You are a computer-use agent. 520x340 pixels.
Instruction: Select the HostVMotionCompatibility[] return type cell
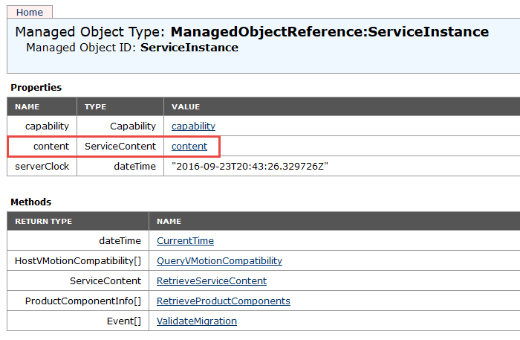pos(77,260)
